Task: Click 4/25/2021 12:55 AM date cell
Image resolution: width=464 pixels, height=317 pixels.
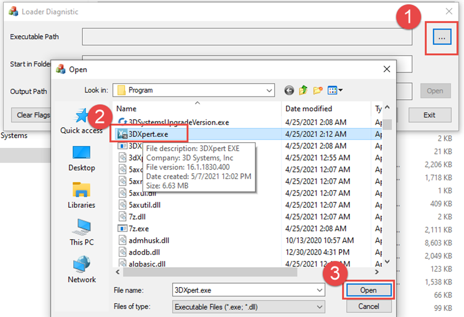Action: (317, 158)
